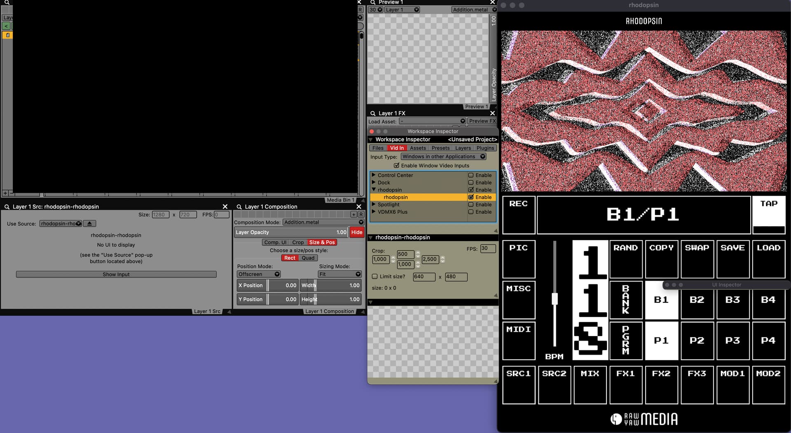The height and width of the screenshot is (433, 791).
Task: Click the red Hide button
Action: (357, 232)
